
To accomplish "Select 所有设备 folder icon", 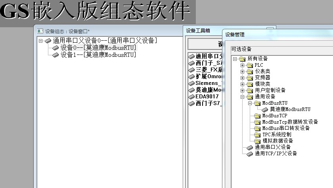I will 242,59.
